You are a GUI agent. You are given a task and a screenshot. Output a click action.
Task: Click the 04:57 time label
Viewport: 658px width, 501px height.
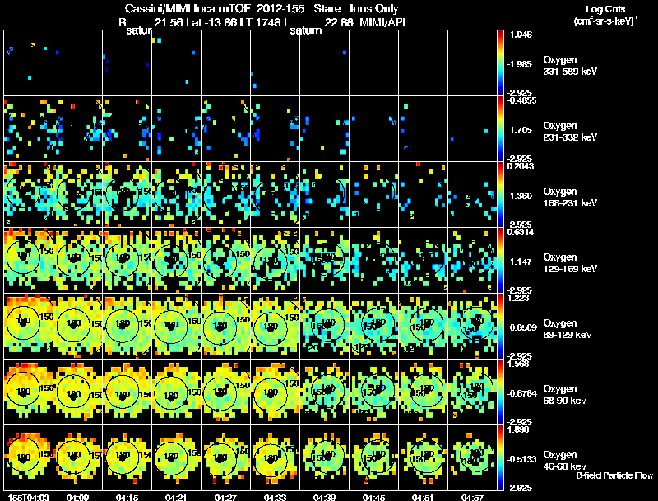coord(472,498)
